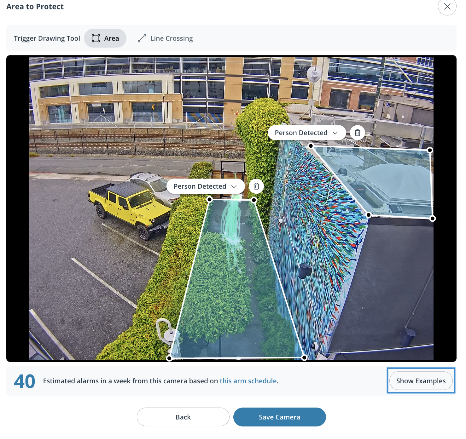Close the Area to Protect dialog
The width and height of the screenshot is (466, 439).
(447, 7)
